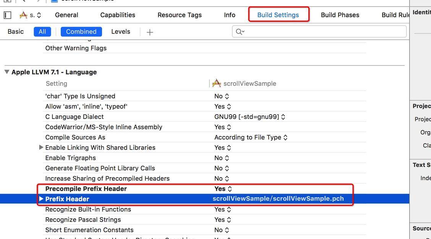Screen dimensions: 431x239
Task: Open the Resource Tags tab
Action: click(180, 15)
